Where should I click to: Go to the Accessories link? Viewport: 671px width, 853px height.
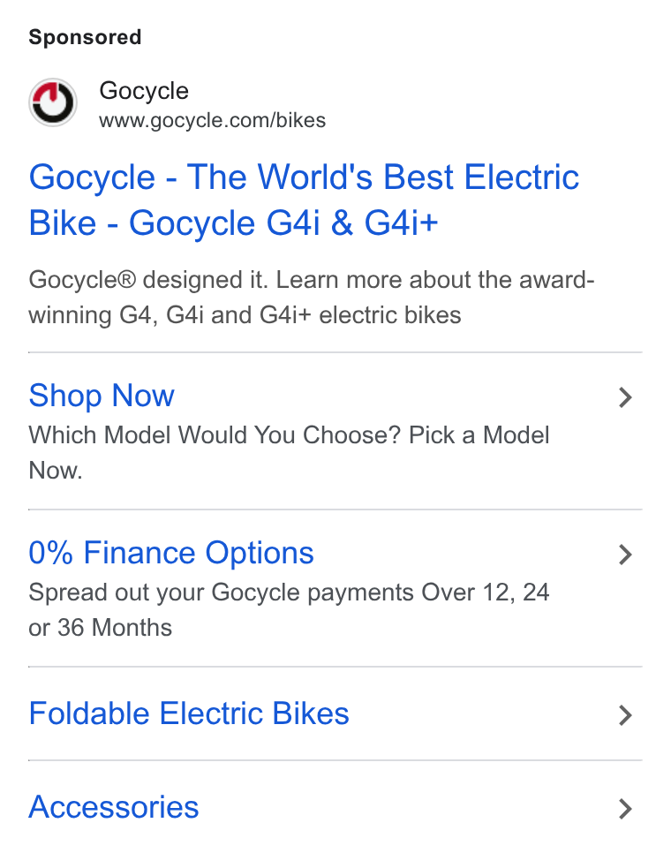point(114,807)
